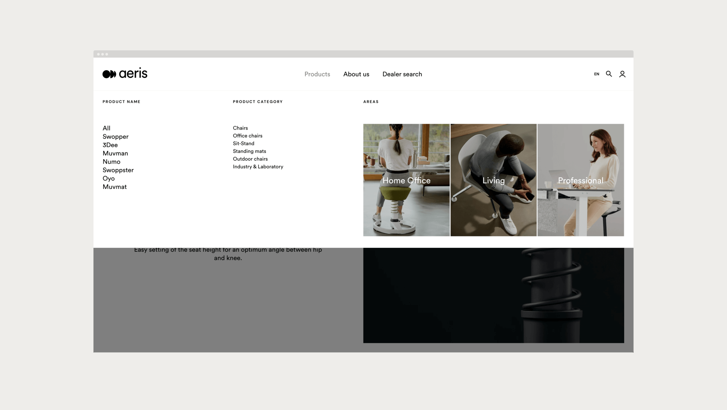
Task: Open the Living area tile
Action: [493, 180]
